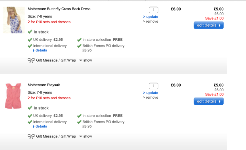Click the In-store collection checkmark for the Playsuit
Screen dimensions: 246x150
point(79,116)
